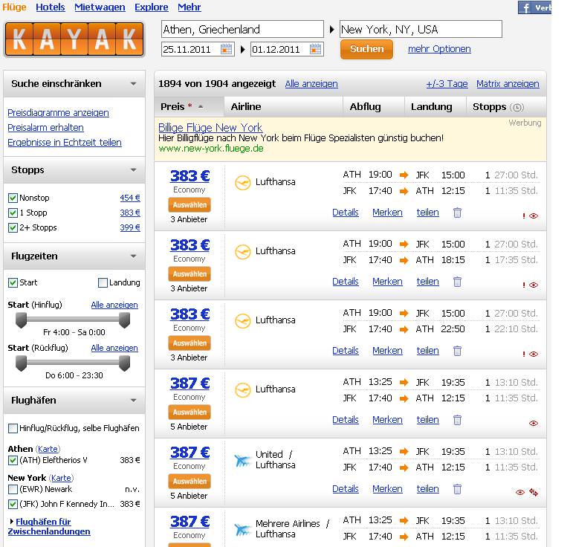Viewport: 570px width, 547px height.
Task: Open the Mietwagen tab
Action: (x=100, y=7)
